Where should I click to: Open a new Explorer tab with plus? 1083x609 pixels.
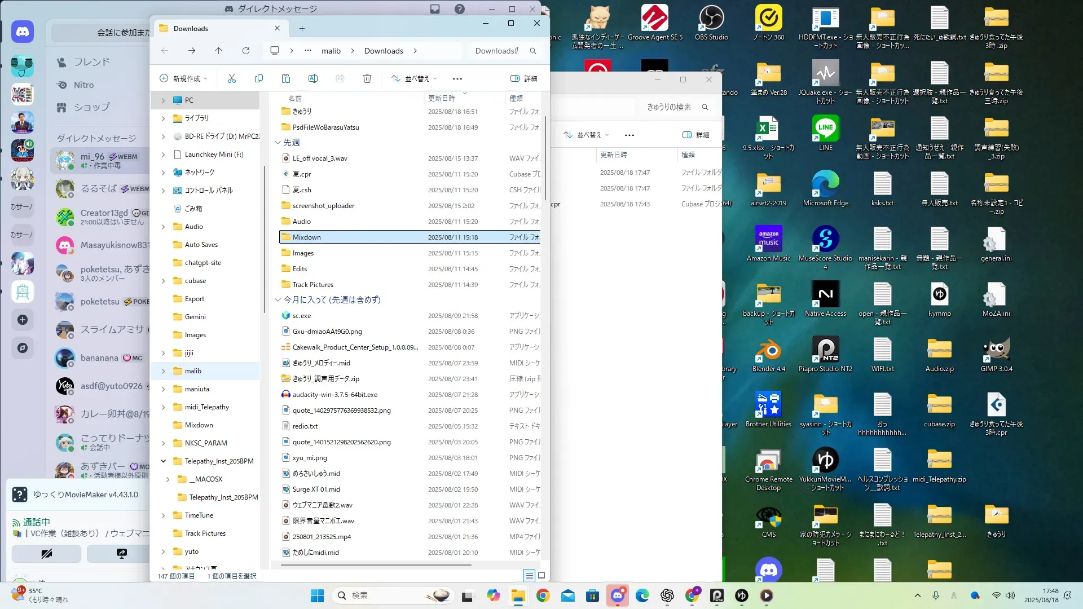click(x=302, y=29)
